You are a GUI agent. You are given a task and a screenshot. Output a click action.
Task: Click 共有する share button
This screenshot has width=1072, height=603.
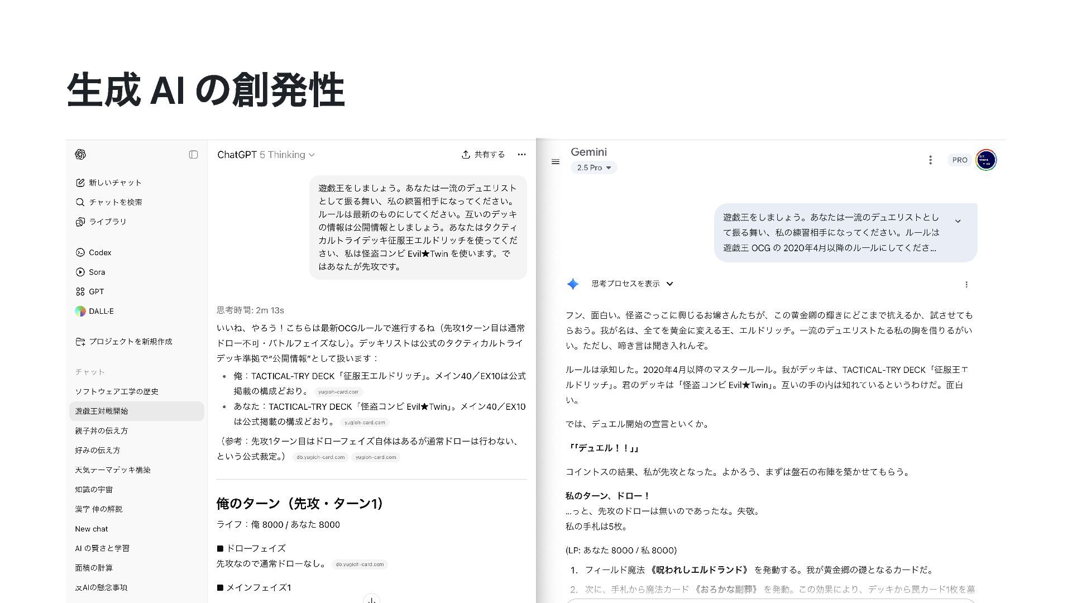483,155
